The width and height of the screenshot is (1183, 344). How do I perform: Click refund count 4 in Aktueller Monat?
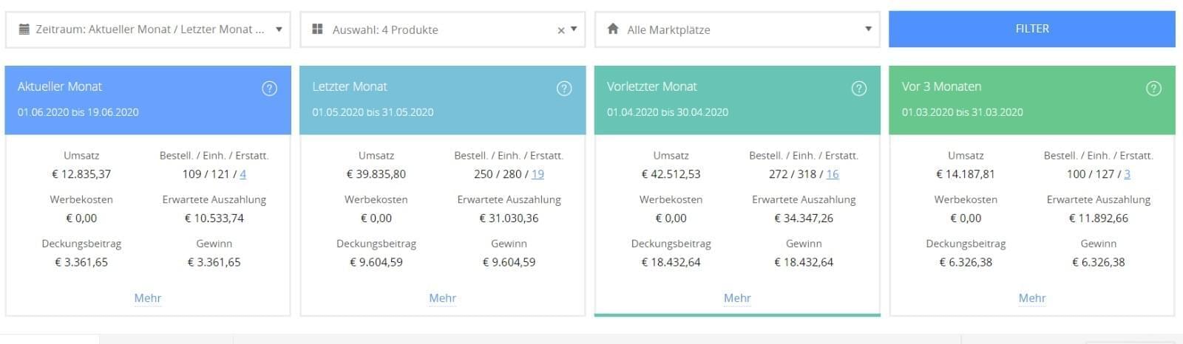tap(243, 174)
